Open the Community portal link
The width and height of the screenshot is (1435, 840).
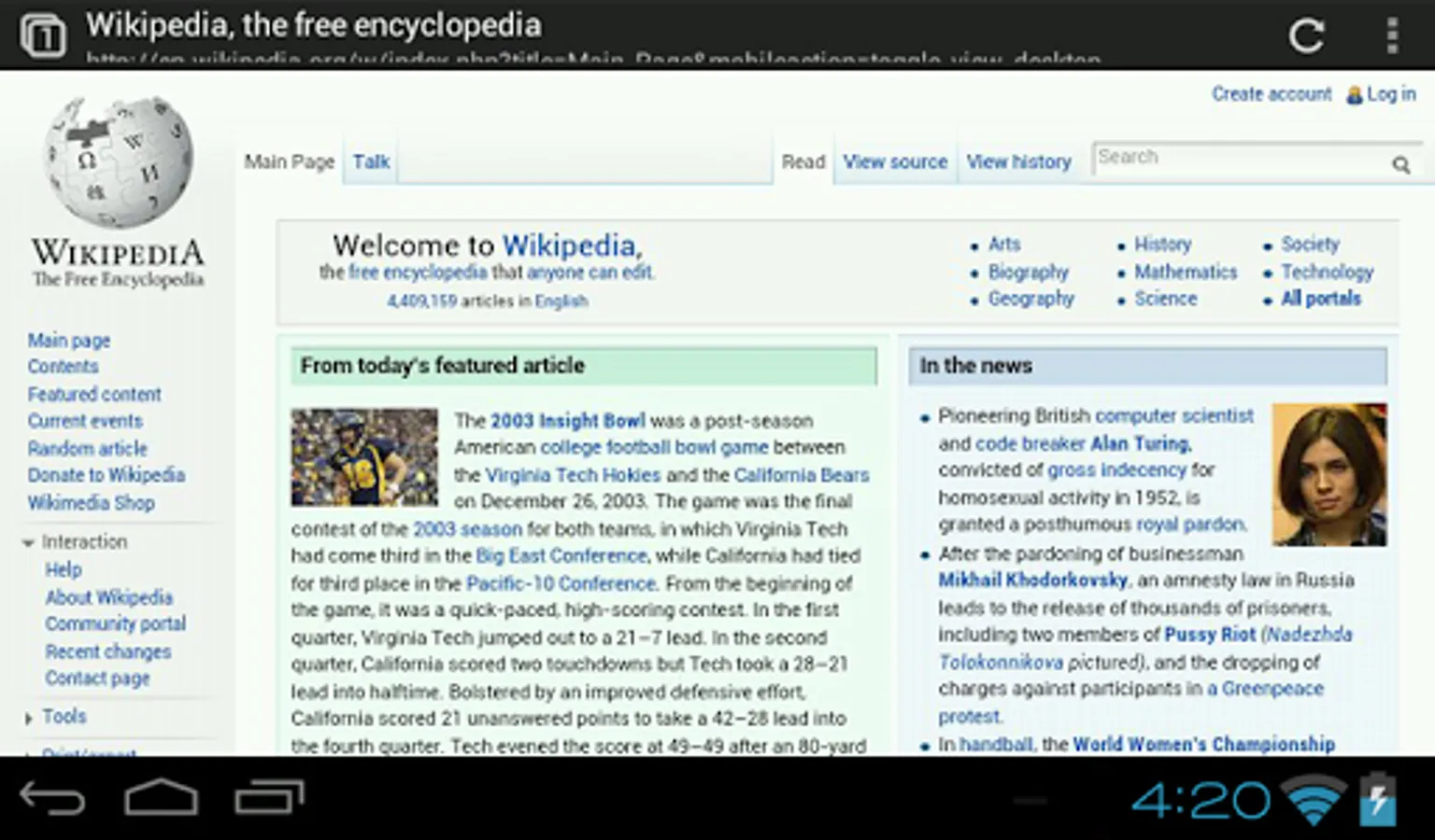[x=116, y=623]
